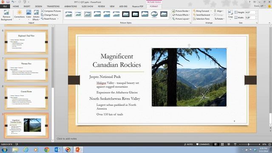Click the Magnificent Canadian Rockies title text
This screenshot has height=153, width=272.
(117, 60)
